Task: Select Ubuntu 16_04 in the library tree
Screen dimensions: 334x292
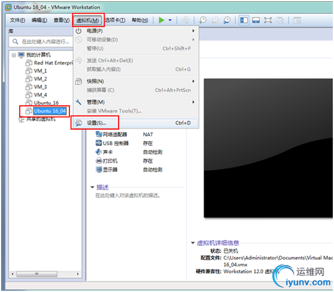Action: (50, 111)
